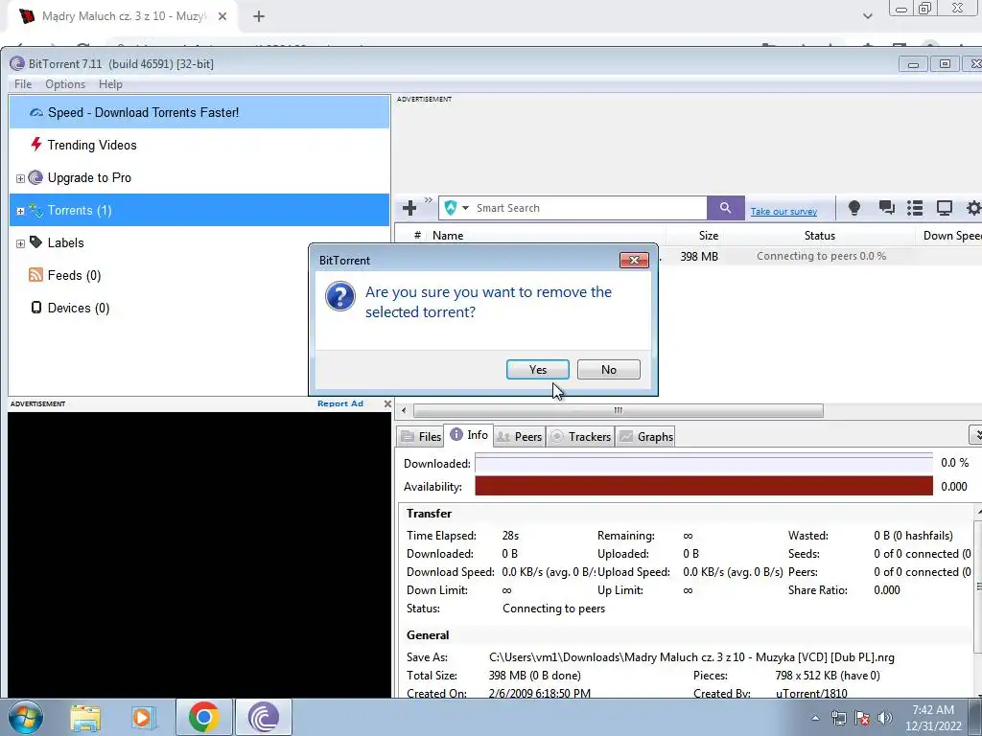Switch to the Trackers tab

pyautogui.click(x=580, y=436)
